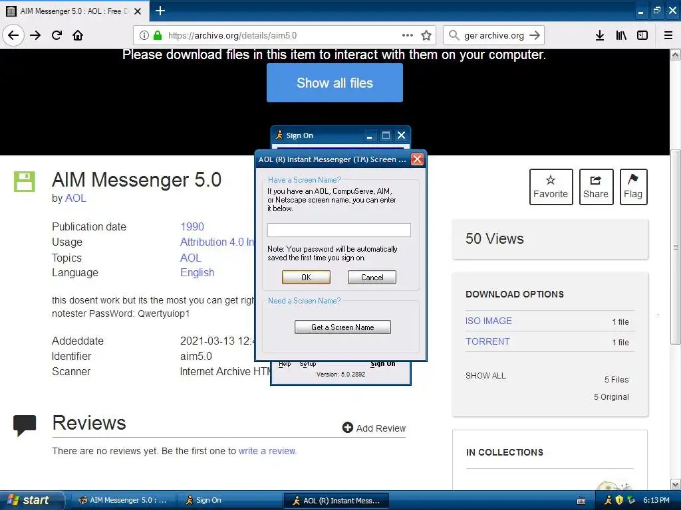Confirm screen name with OK button
This screenshot has height=510, width=681.
pyautogui.click(x=306, y=277)
